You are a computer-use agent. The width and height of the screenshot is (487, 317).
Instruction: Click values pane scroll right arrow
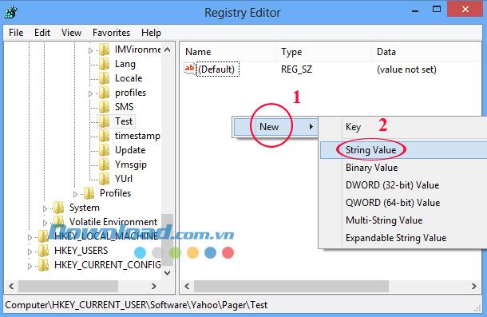coord(474,286)
